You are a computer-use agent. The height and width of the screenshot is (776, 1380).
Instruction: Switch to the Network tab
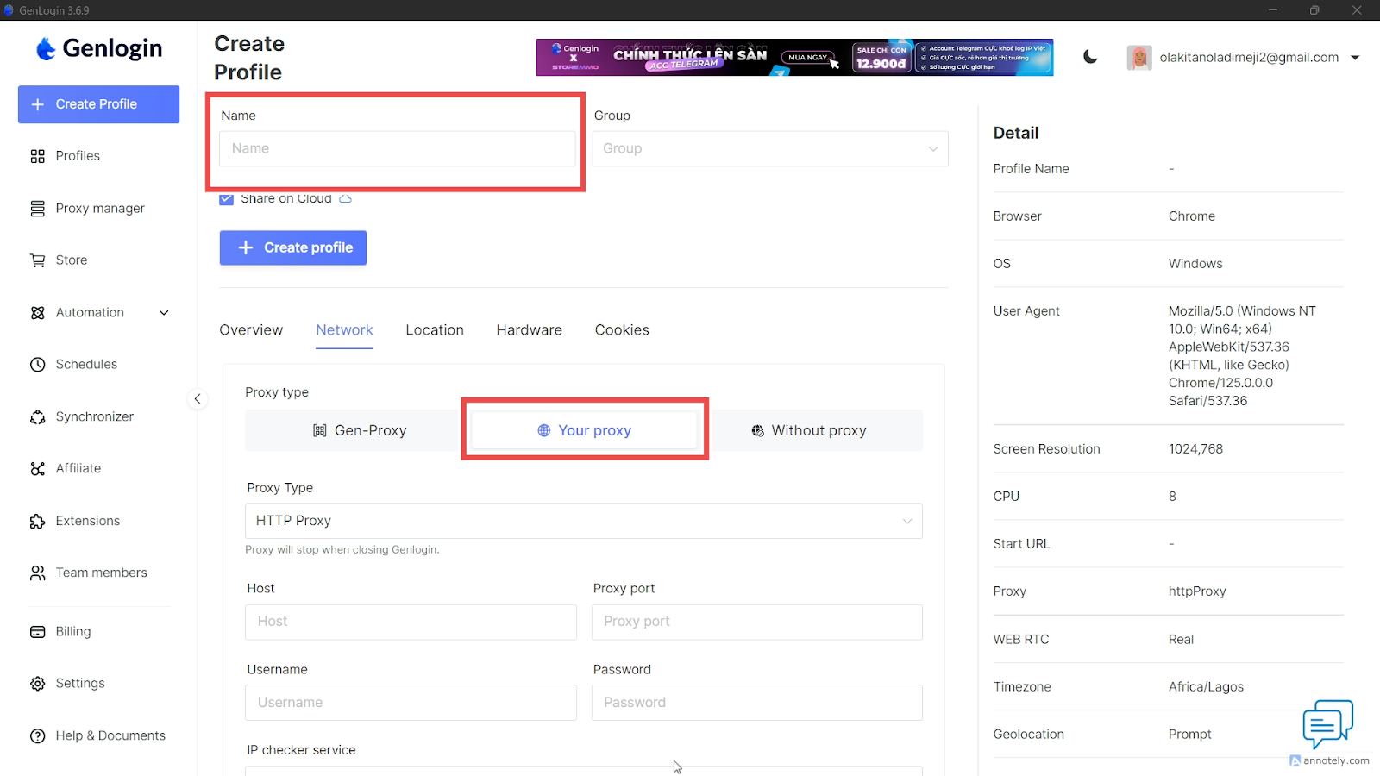click(x=344, y=330)
